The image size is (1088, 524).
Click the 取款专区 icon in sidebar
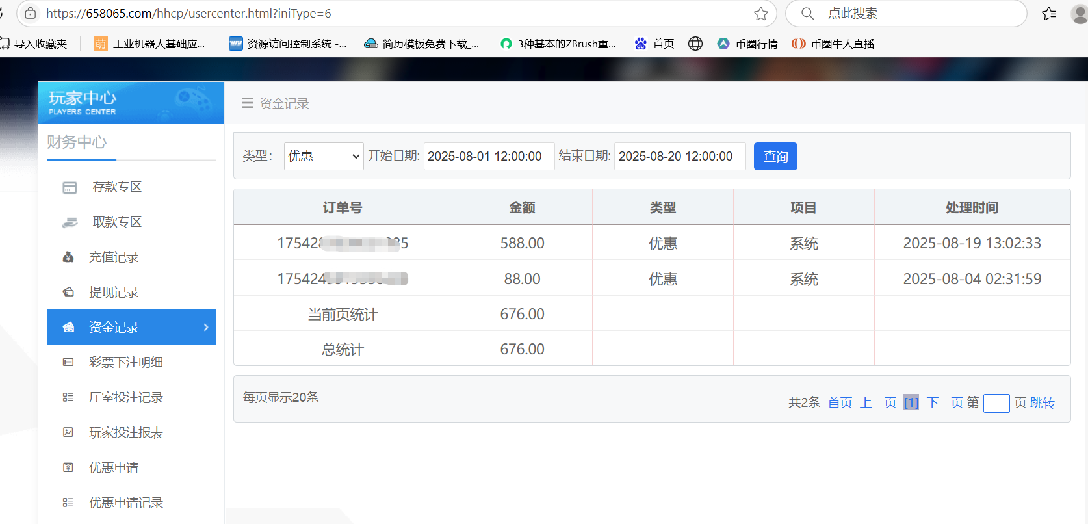70,223
